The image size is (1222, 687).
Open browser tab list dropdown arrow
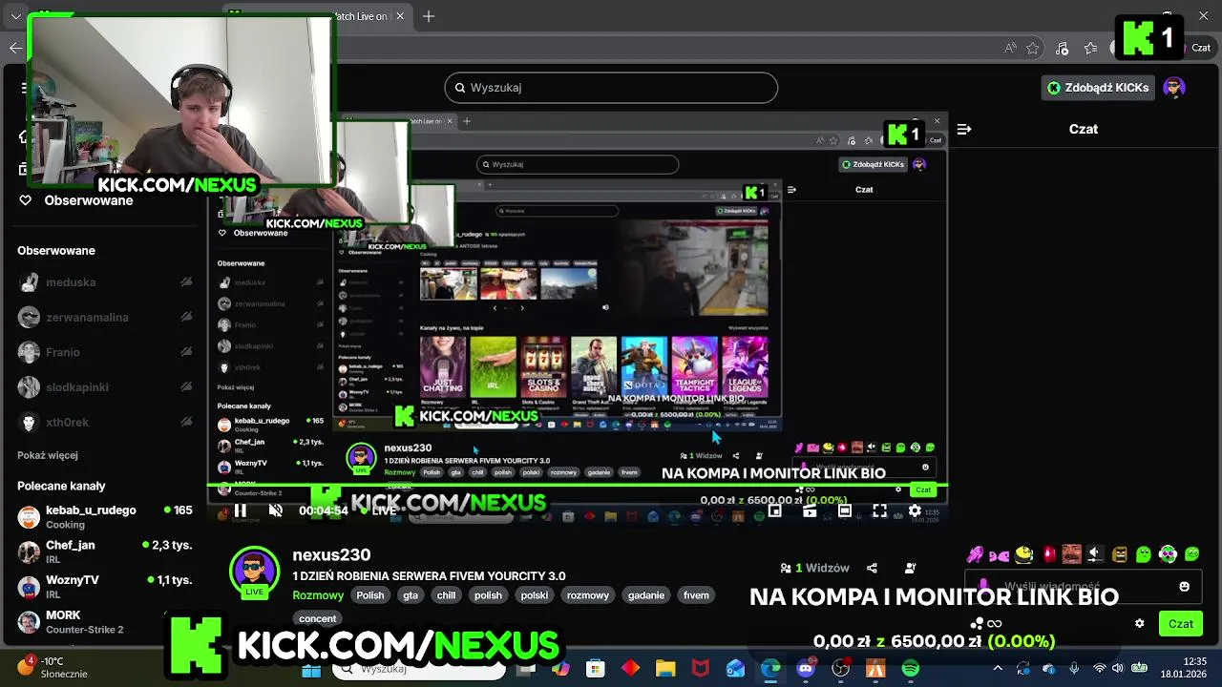tap(15, 16)
